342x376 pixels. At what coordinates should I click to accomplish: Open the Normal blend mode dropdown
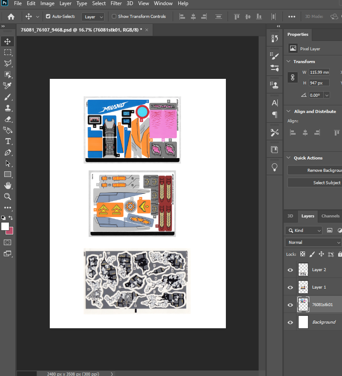[313, 243]
